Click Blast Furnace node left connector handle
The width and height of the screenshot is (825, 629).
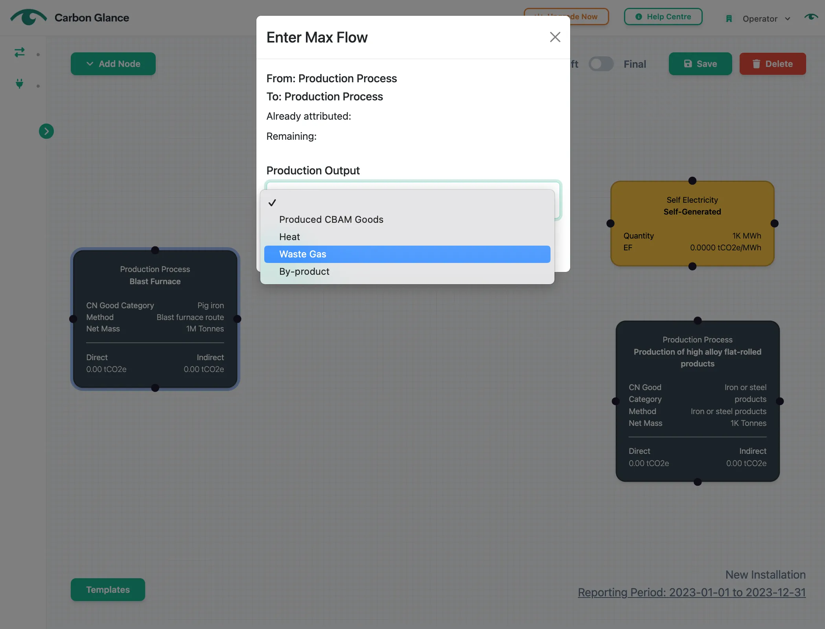[x=73, y=319]
